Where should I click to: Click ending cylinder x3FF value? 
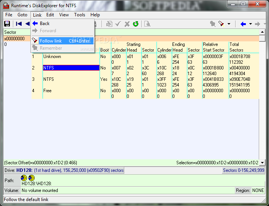[x=161, y=79]
